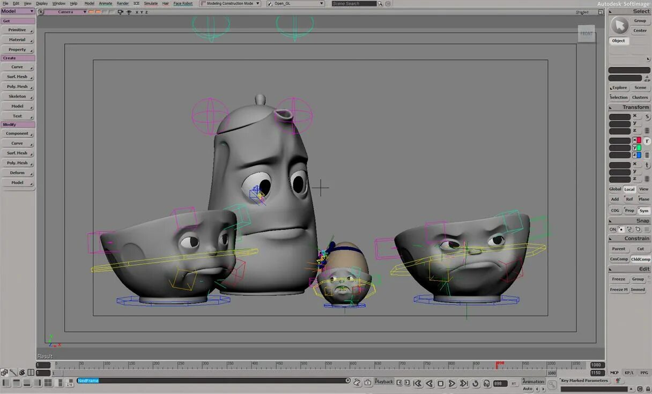Toggle the Sym symmetry mode
Viewport: 652px width, 394px height.
click(x=643, y=211)
